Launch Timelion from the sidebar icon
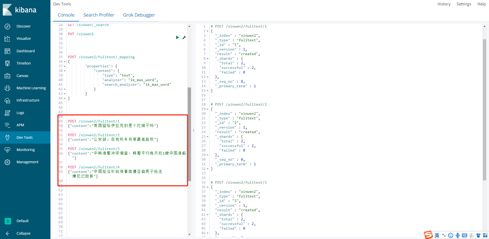This screenshot has height=239, width=489. point(7,63)
